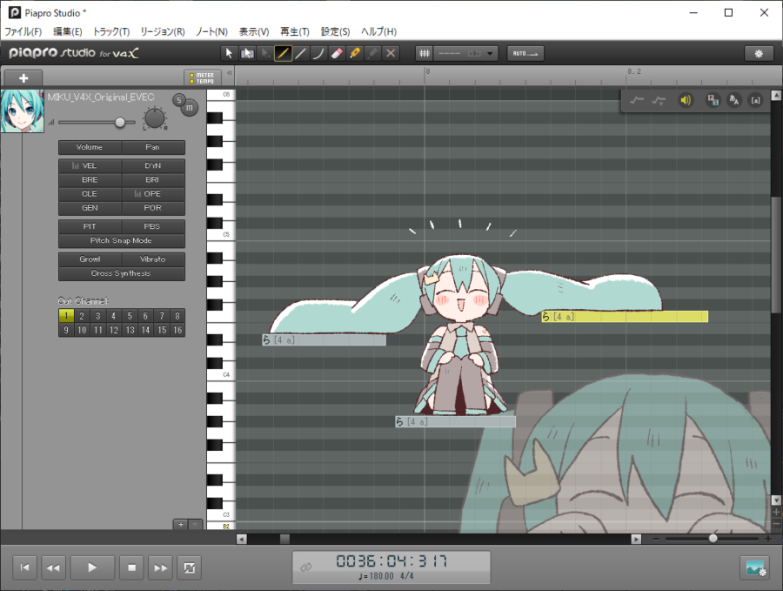783x591 pixels.
Task: Select the DYN parameter button
Action: click(x=153, y=166)
